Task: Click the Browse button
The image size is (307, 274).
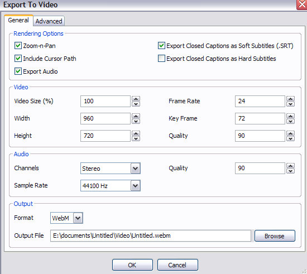Action: point(275,236)
